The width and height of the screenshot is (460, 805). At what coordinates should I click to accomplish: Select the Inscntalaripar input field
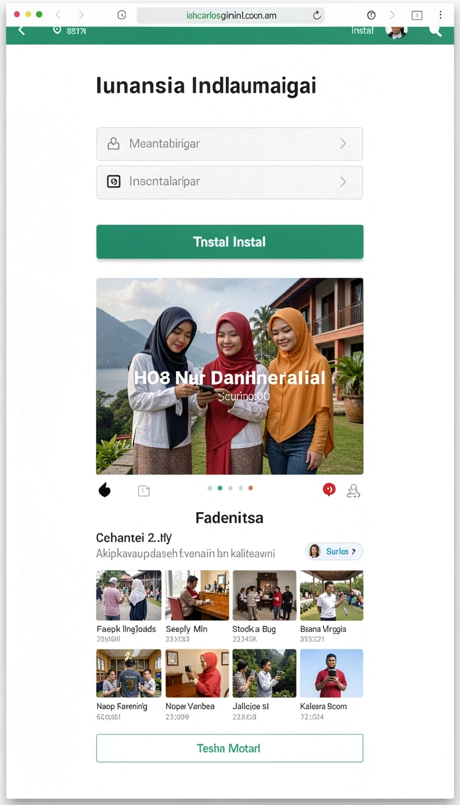pyautogui.click(x=229, y=182)
